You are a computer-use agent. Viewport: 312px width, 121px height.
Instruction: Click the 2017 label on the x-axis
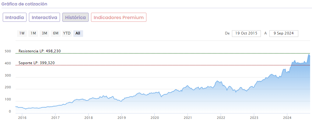(x=55, y=117)
